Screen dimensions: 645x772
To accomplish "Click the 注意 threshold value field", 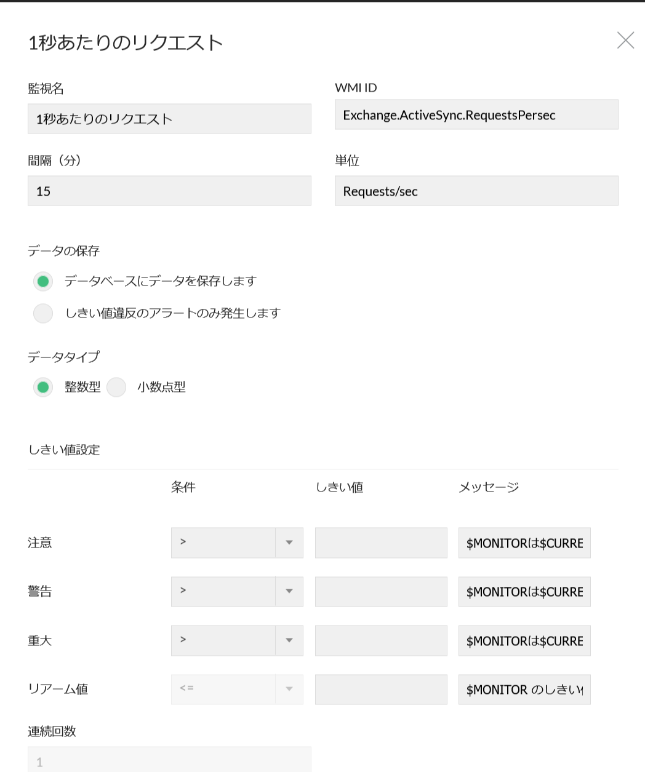I will tap(381, 543).
